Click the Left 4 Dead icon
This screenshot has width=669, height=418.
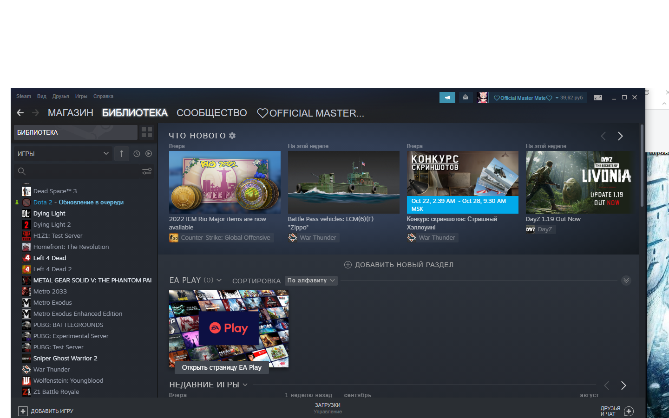click(26, 258)
